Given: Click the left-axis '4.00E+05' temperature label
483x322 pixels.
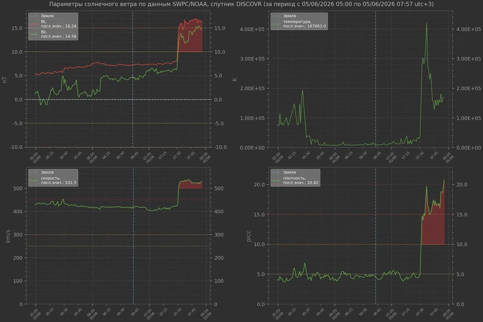Looking at the screenshot, I should 252,29.
